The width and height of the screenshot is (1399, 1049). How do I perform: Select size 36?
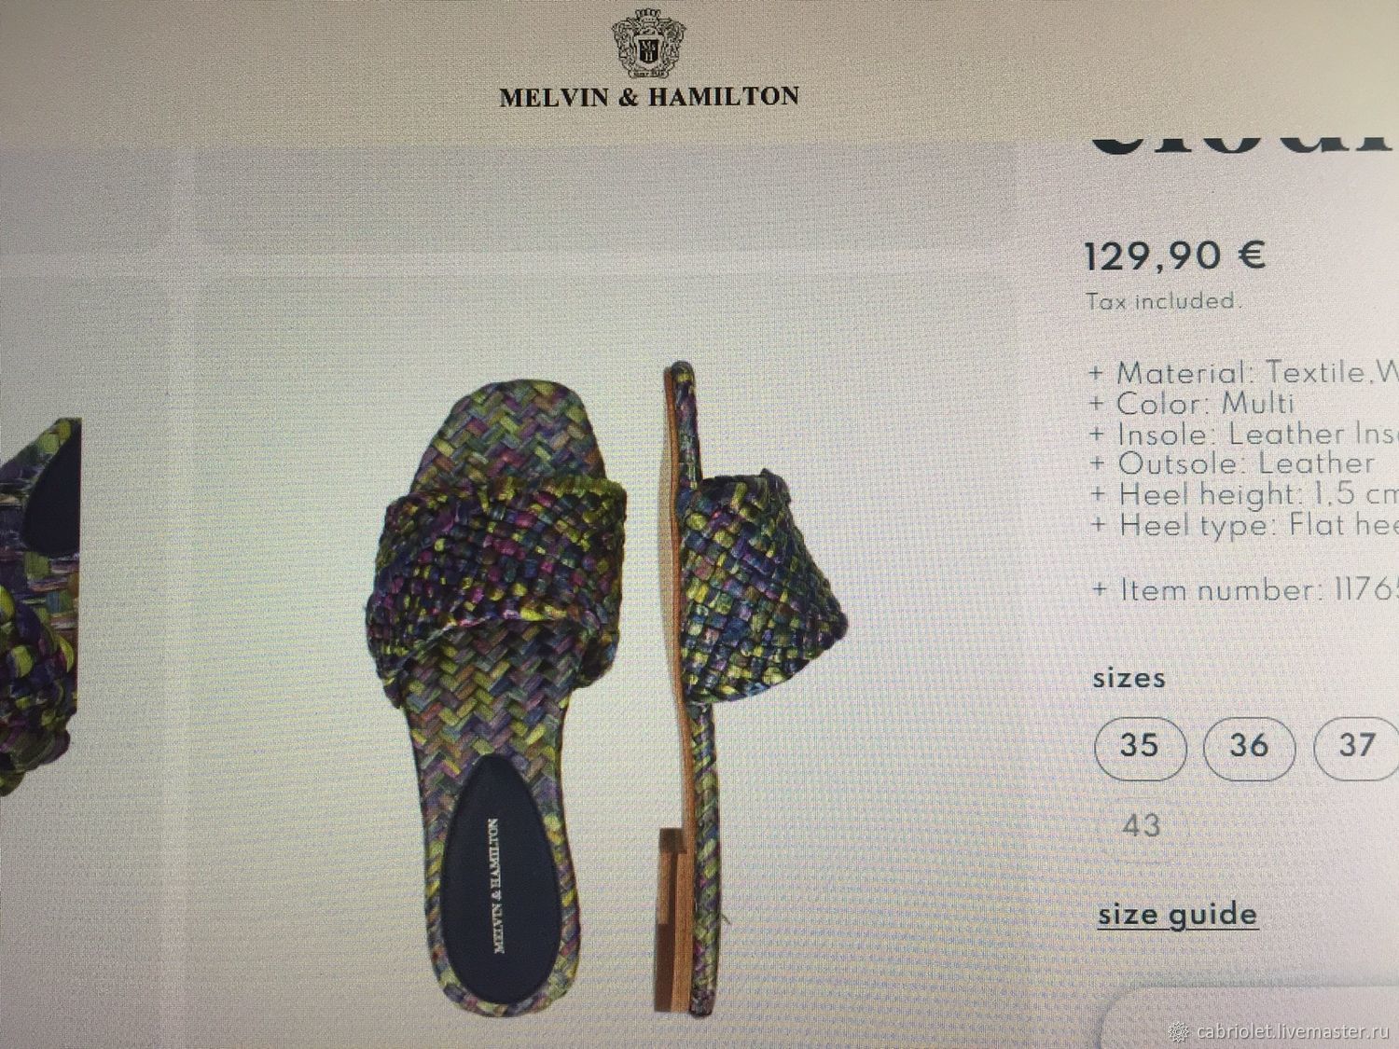coord(1249,746)
